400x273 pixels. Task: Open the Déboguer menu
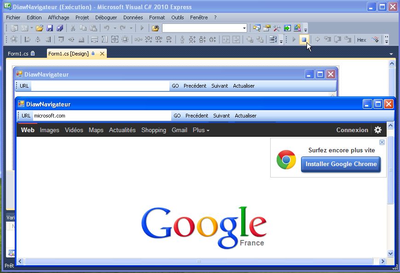(x=106, y=17)
